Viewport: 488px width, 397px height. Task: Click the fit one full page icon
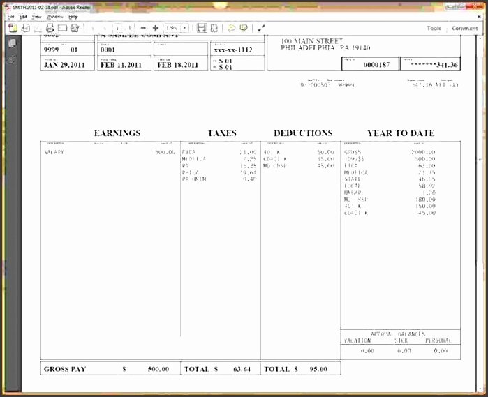[x=214, y=28]
